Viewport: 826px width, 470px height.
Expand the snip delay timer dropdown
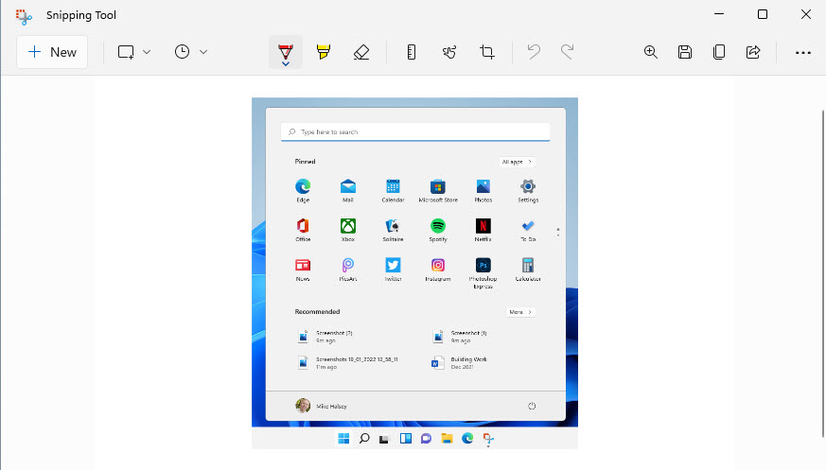point(190,52)
